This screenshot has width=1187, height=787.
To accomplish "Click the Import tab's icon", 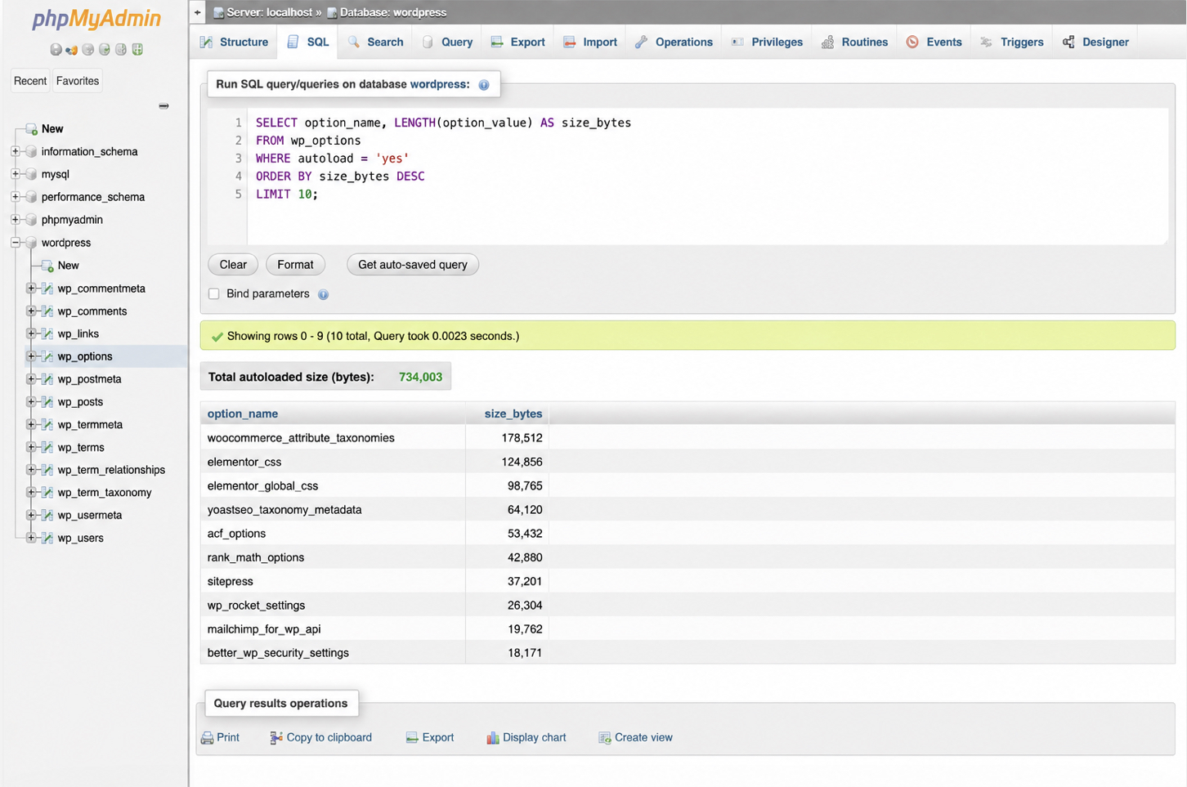I will 570,42.
